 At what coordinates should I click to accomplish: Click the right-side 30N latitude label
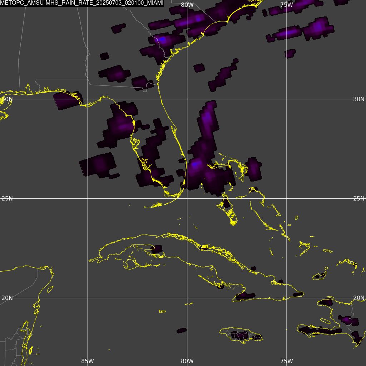pyautogui.click(x=359, y=99)
